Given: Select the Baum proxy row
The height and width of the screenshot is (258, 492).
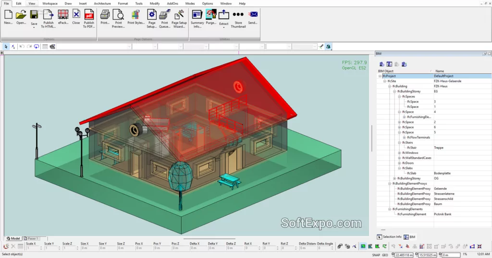Looking at the screenshot, I should 434,204.
